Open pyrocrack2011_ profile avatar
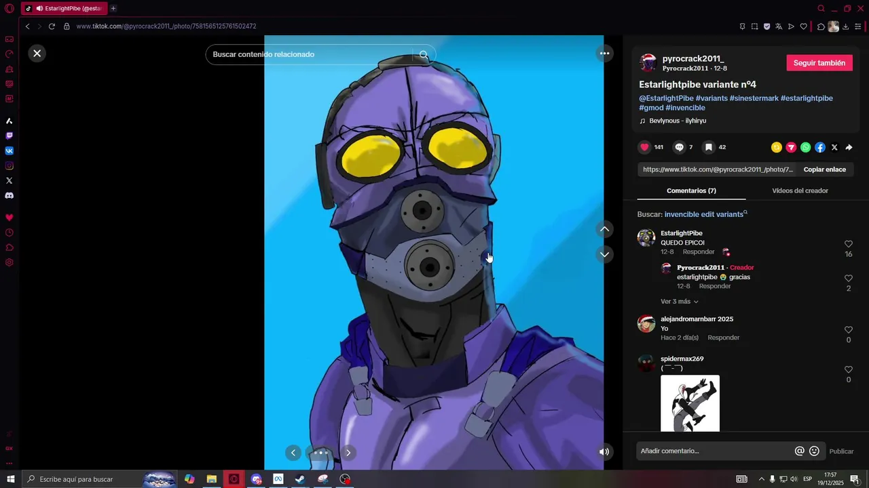Screen dimensions: 869x488 click(x=648, y=63)
